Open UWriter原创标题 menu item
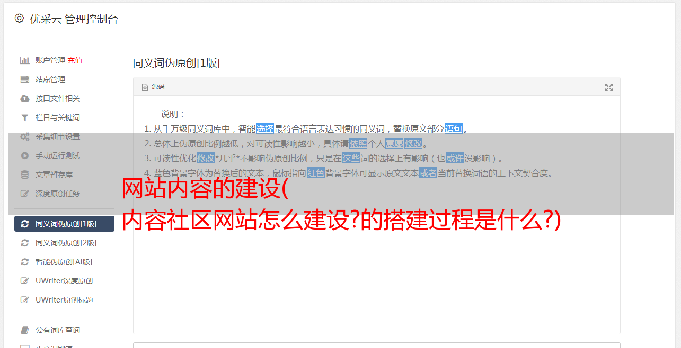 click(x=64, y=300)
